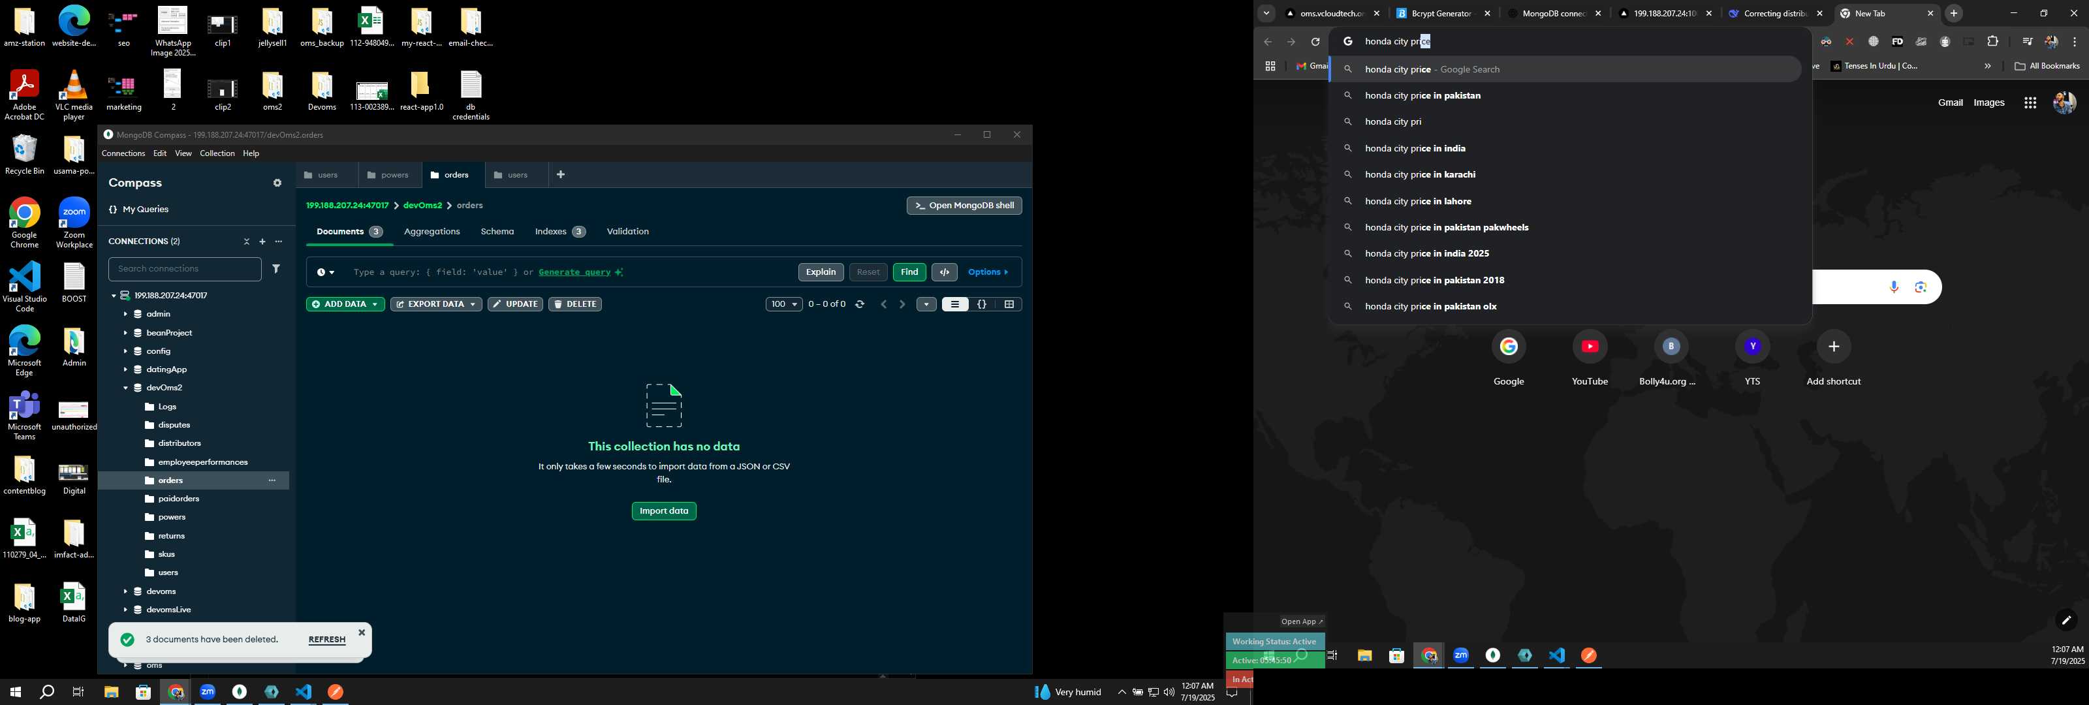Add a new connection with plus icon

(262, 242)
